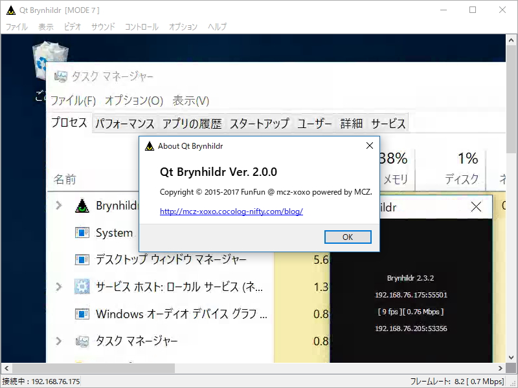
Task: Click the Brynhildr process icon in Task Manager
Action: (x=82, y=204)
